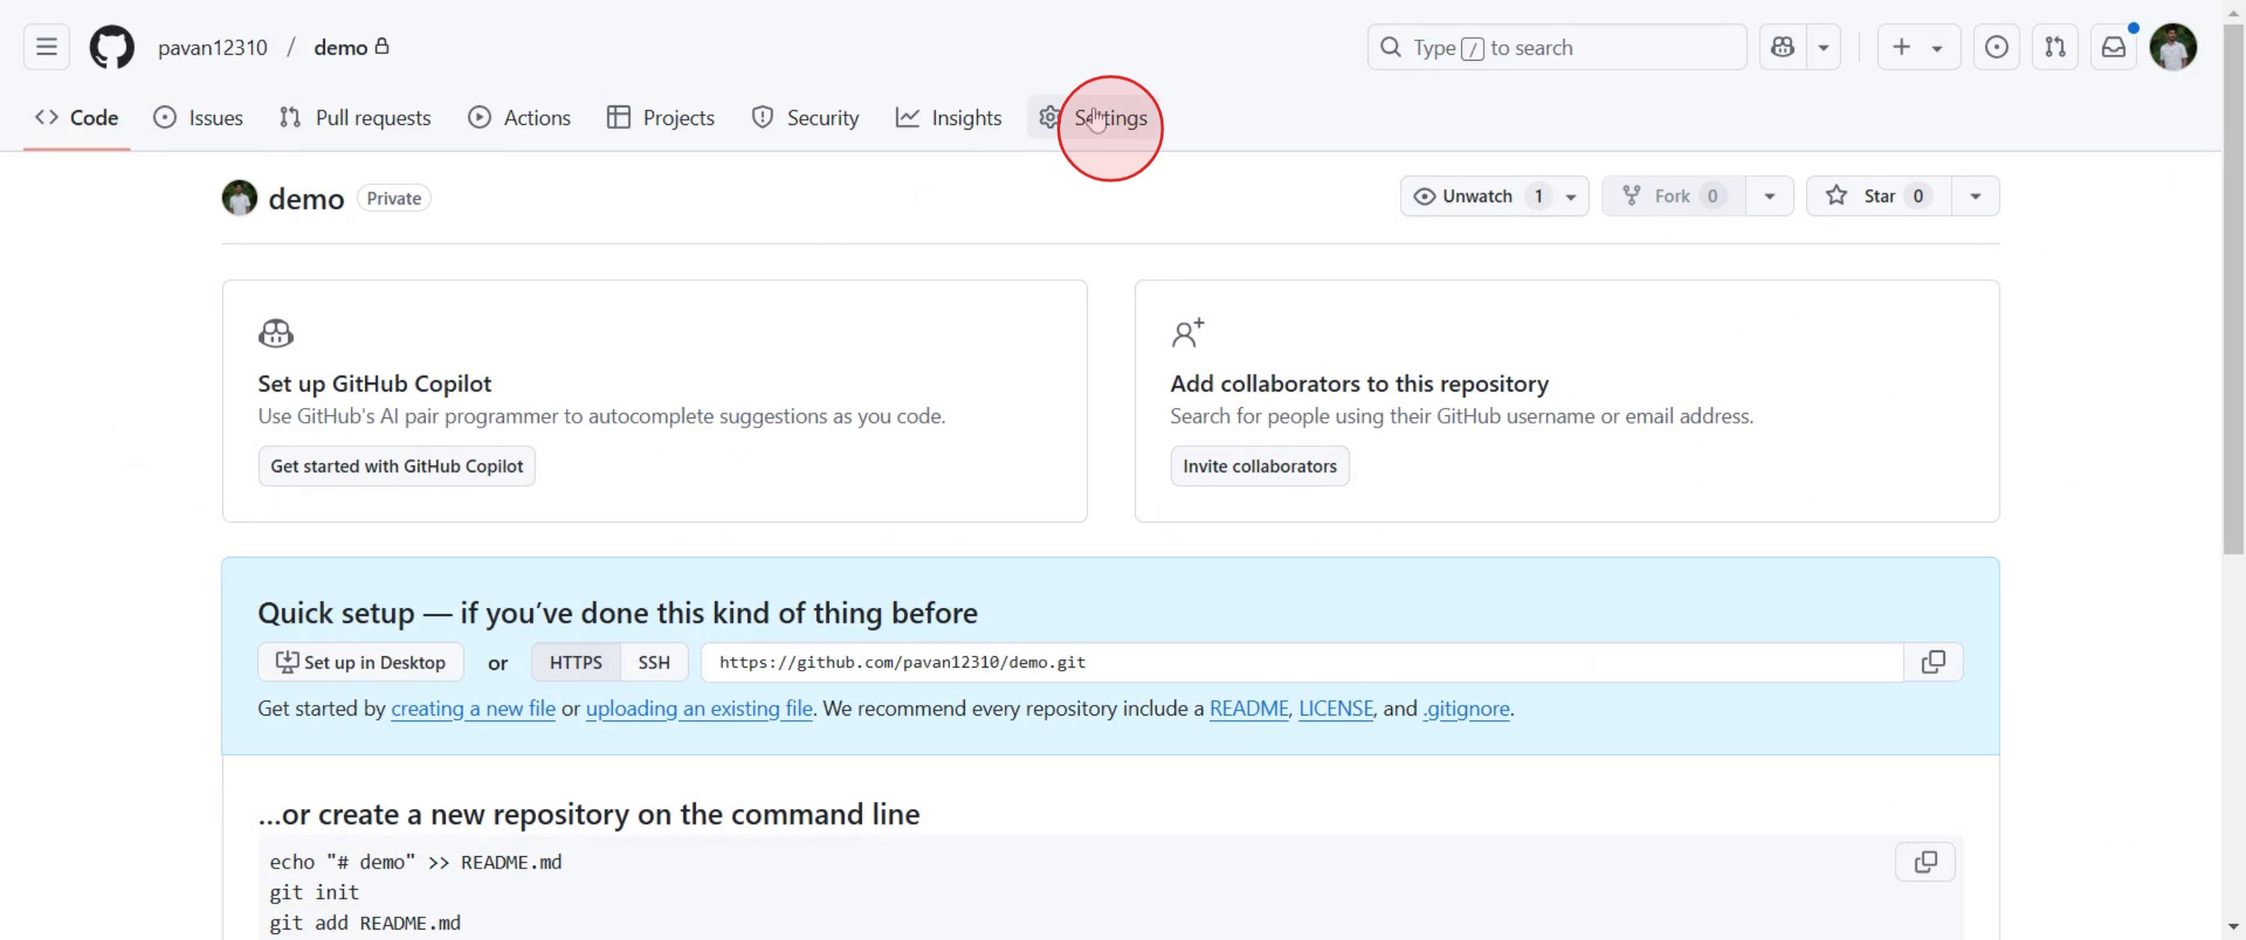
Task: Follow the creating a new file link
Action: pyautogui.click(x=472, y=708)
